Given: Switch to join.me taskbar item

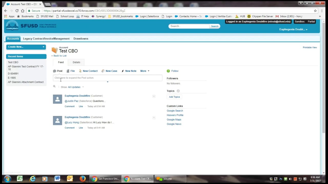Looking at the screenshot, I should [170, 179].
